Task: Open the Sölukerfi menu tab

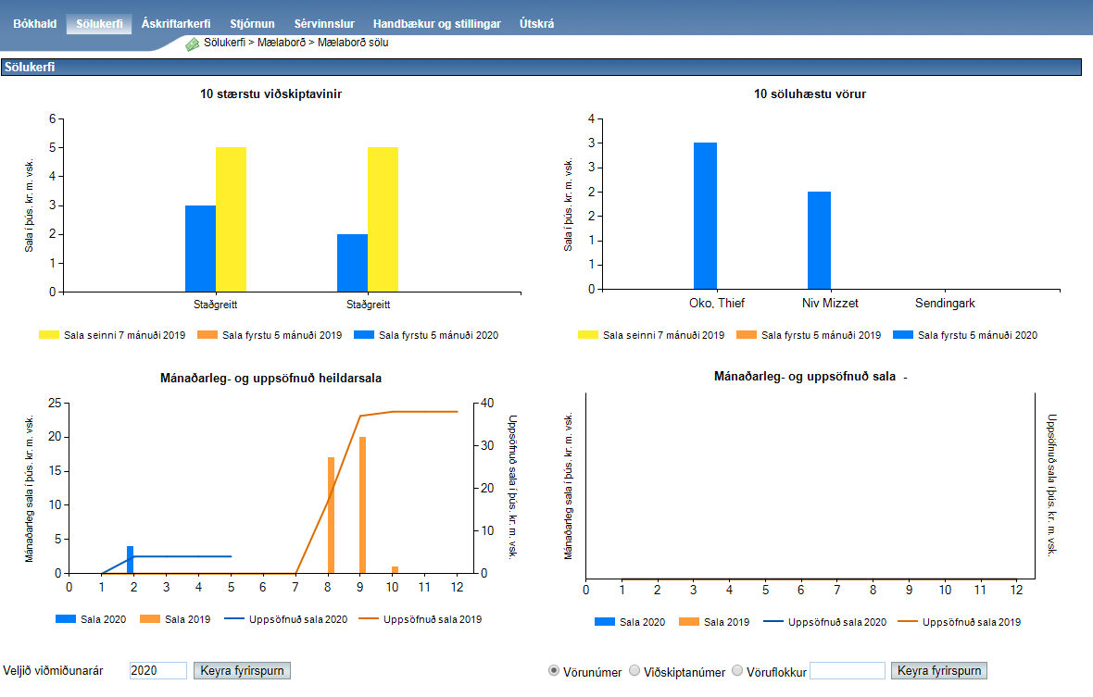Action: click(x=99, y=24)
